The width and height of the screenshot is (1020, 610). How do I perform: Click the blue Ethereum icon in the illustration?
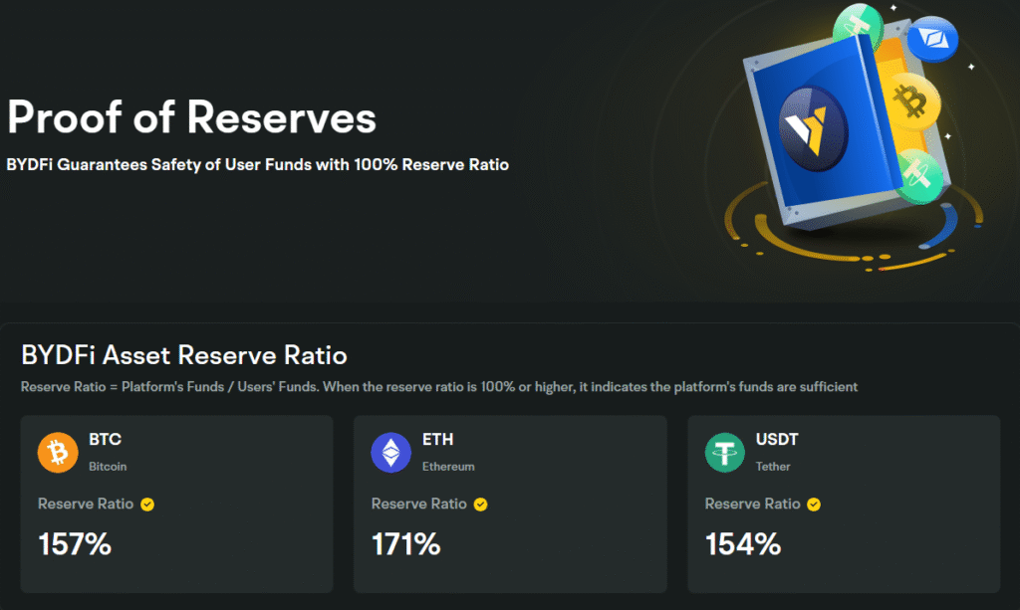click(934, 40)
